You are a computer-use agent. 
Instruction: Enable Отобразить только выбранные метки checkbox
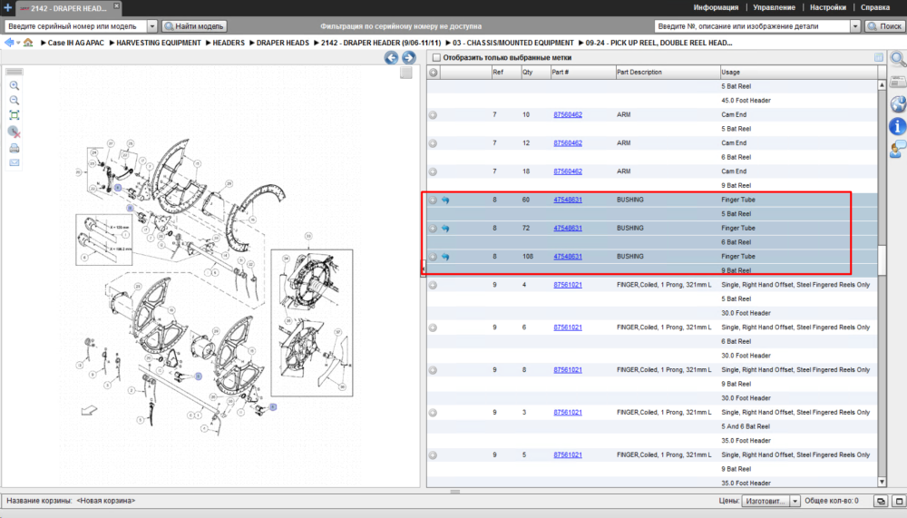click(437, 57)
